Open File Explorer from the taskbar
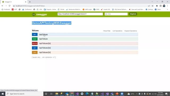This screenshot has width=170, height=96. pos(57,94)
